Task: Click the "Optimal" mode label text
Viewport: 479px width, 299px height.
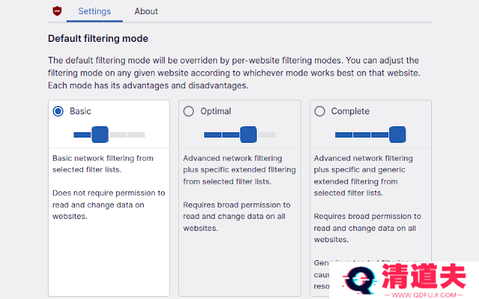Action: coord(216,111)
